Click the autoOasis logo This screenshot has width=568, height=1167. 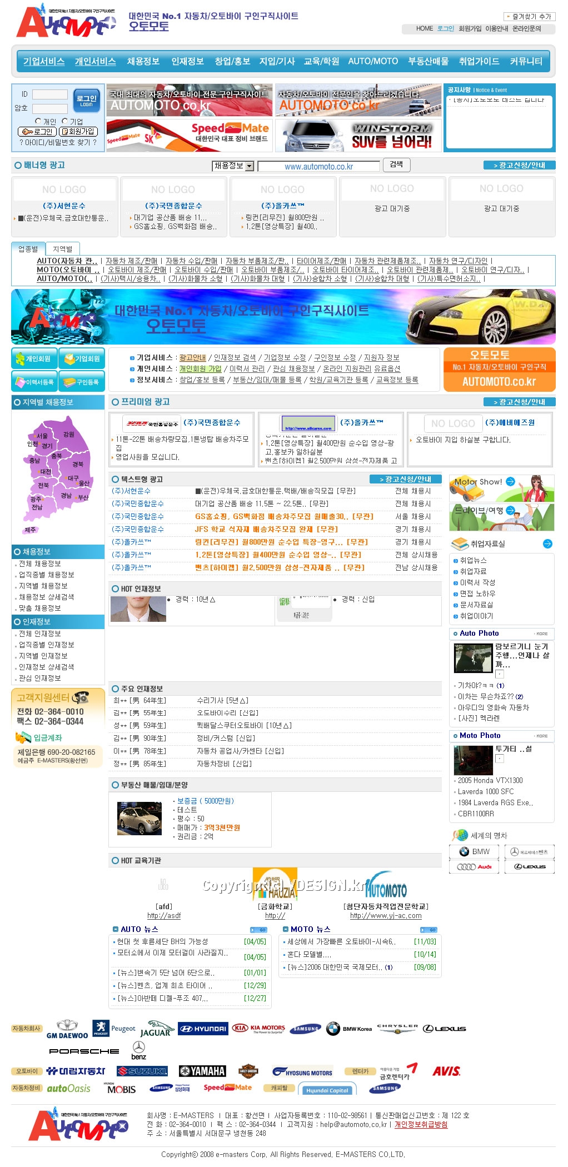68,1088
